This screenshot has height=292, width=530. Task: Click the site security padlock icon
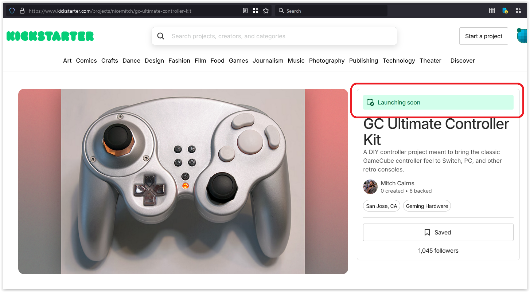coord(22,11)
